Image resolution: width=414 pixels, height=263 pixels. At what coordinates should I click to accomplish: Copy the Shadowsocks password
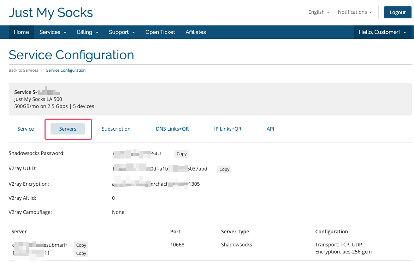pyautogui.click(x=182, y=154)
